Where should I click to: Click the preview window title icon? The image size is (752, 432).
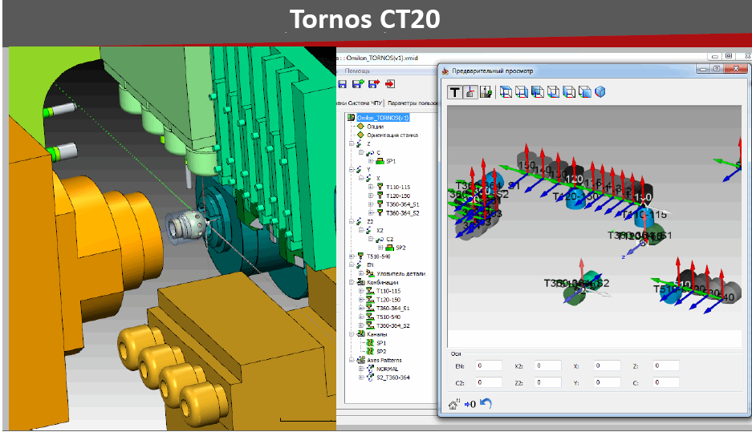click(445, 71)
